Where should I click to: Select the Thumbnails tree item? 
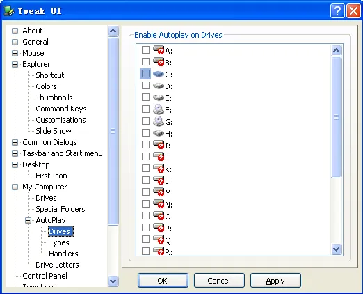[54, 98]
